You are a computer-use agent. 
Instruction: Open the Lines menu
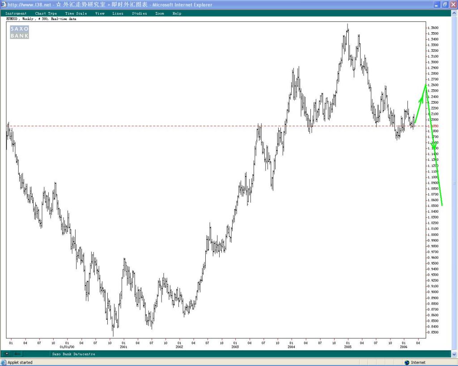(118, 13)
